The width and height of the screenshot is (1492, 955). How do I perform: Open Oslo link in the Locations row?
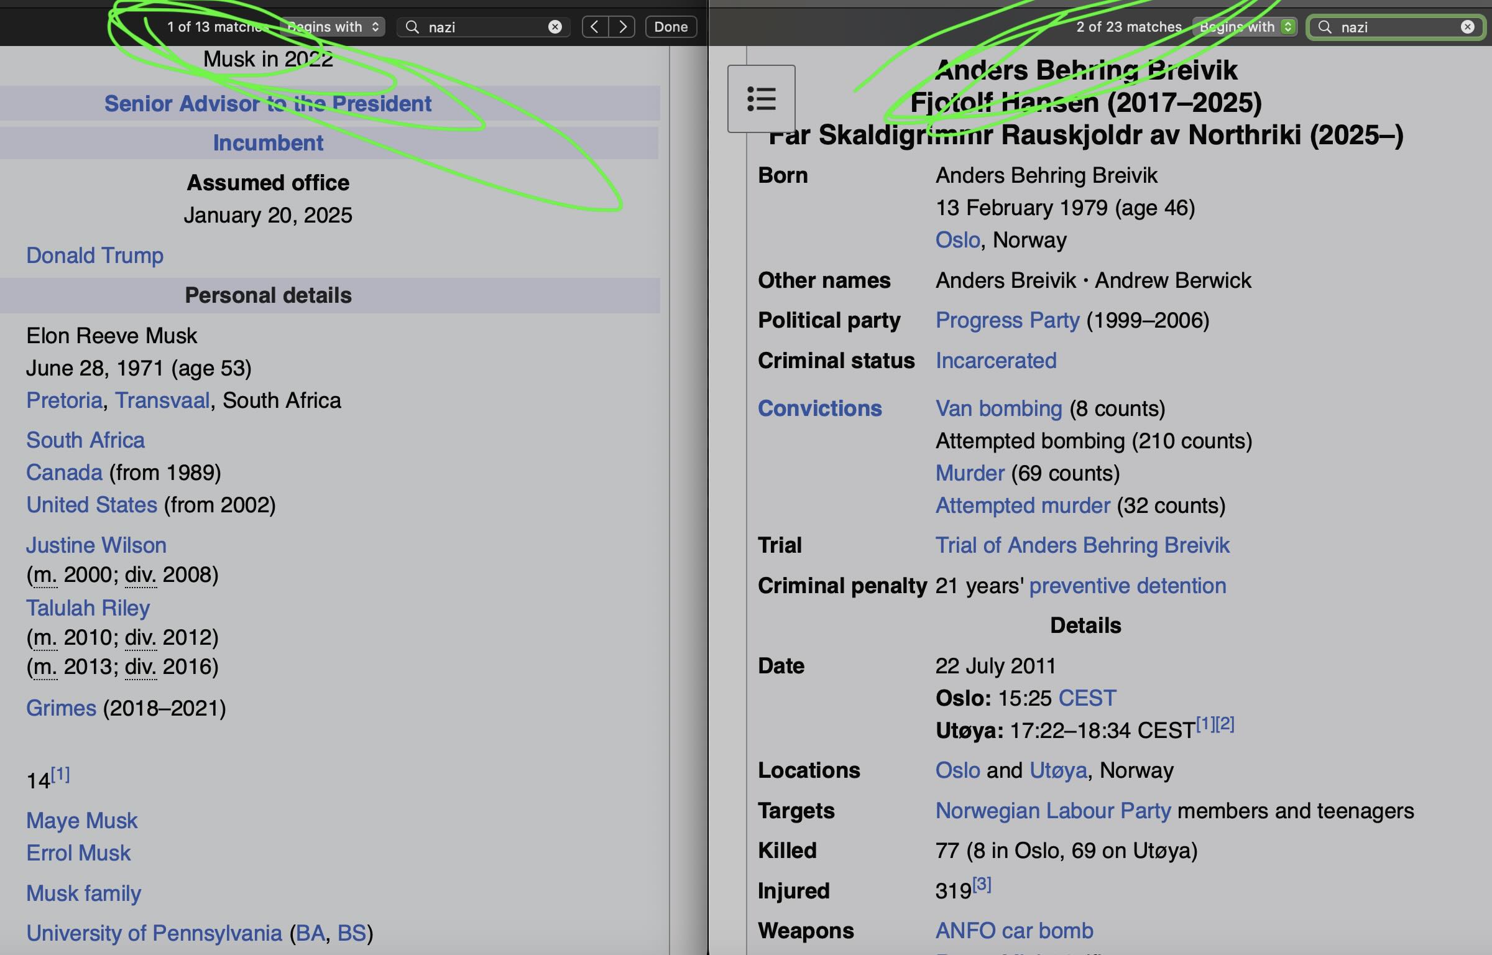point(957,770)
